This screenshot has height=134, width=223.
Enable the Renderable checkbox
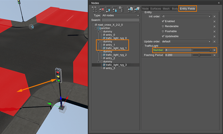click(163, 26)
